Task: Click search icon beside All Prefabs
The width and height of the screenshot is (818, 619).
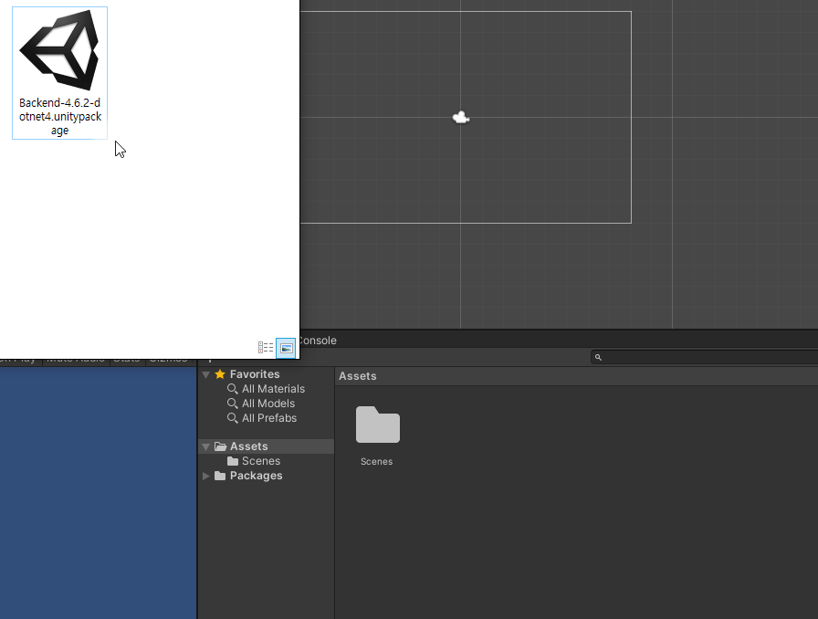Action: point(233,418)
